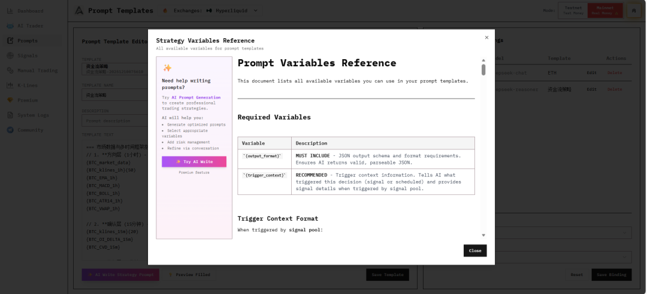Click the app logo beside Prompt Templates
Screen dimensions: 647x294
pyautogui.click(x=79, y=11)
